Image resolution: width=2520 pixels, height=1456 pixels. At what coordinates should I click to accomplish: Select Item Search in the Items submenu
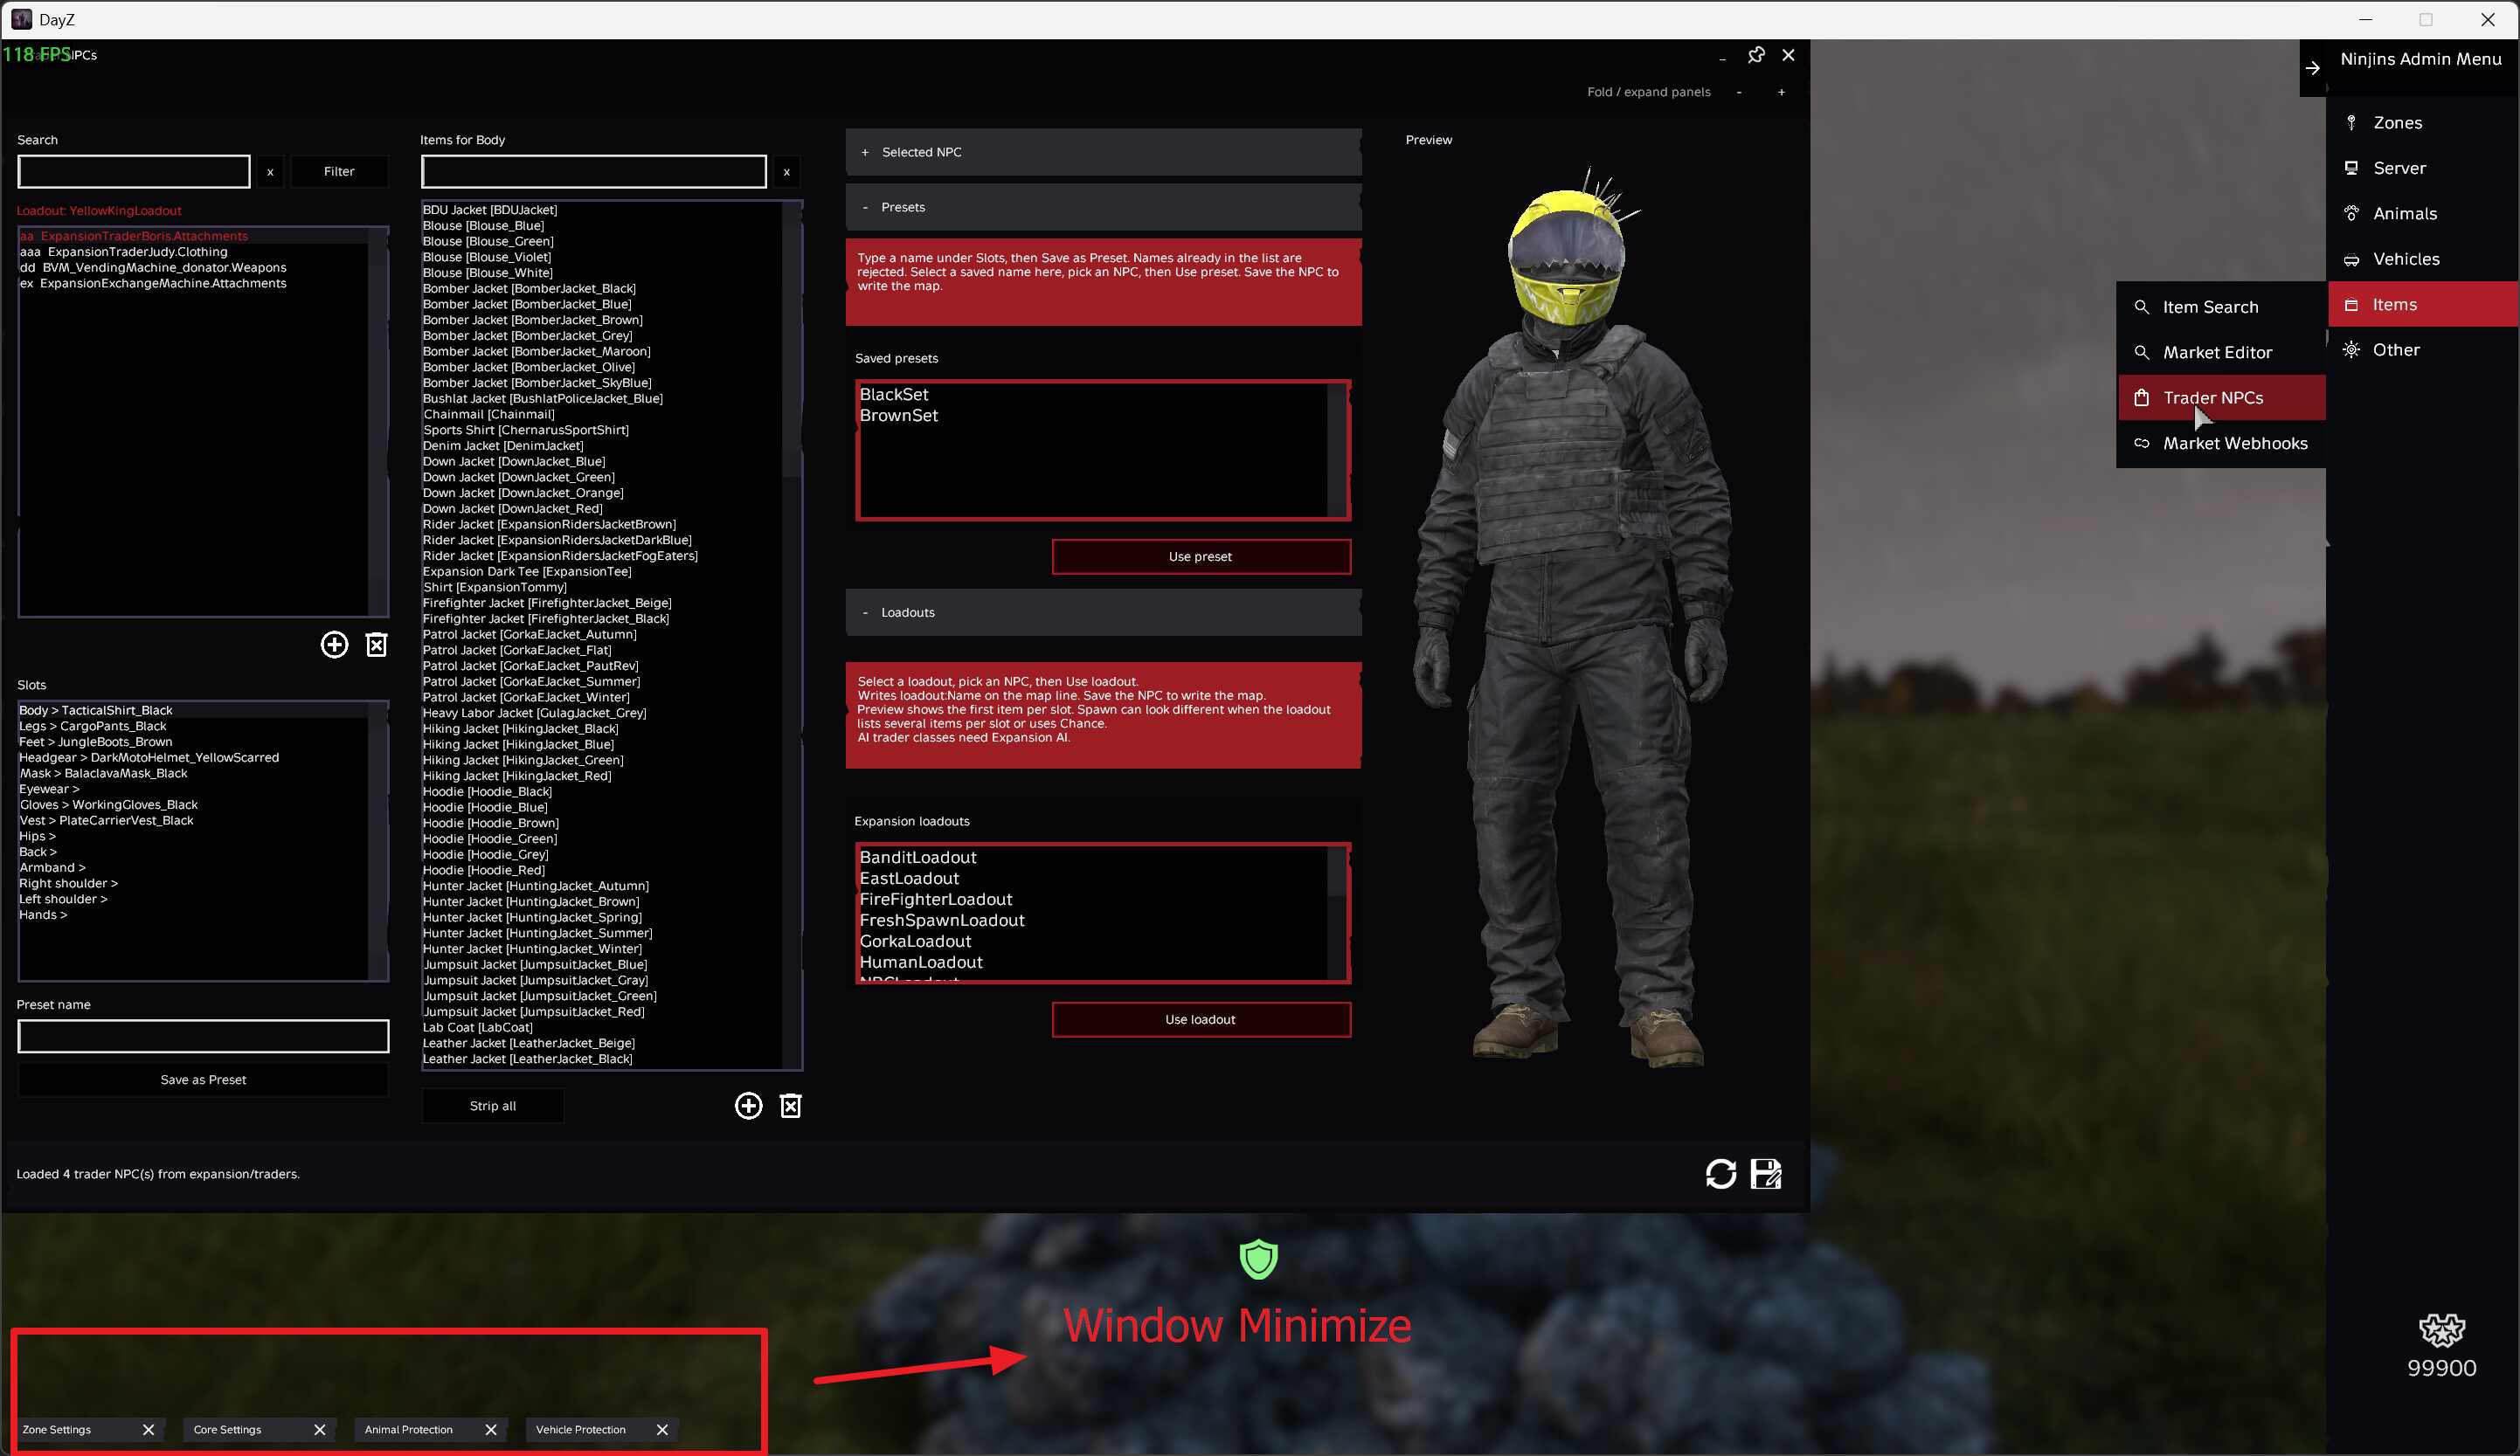(x=2221, y=307)
